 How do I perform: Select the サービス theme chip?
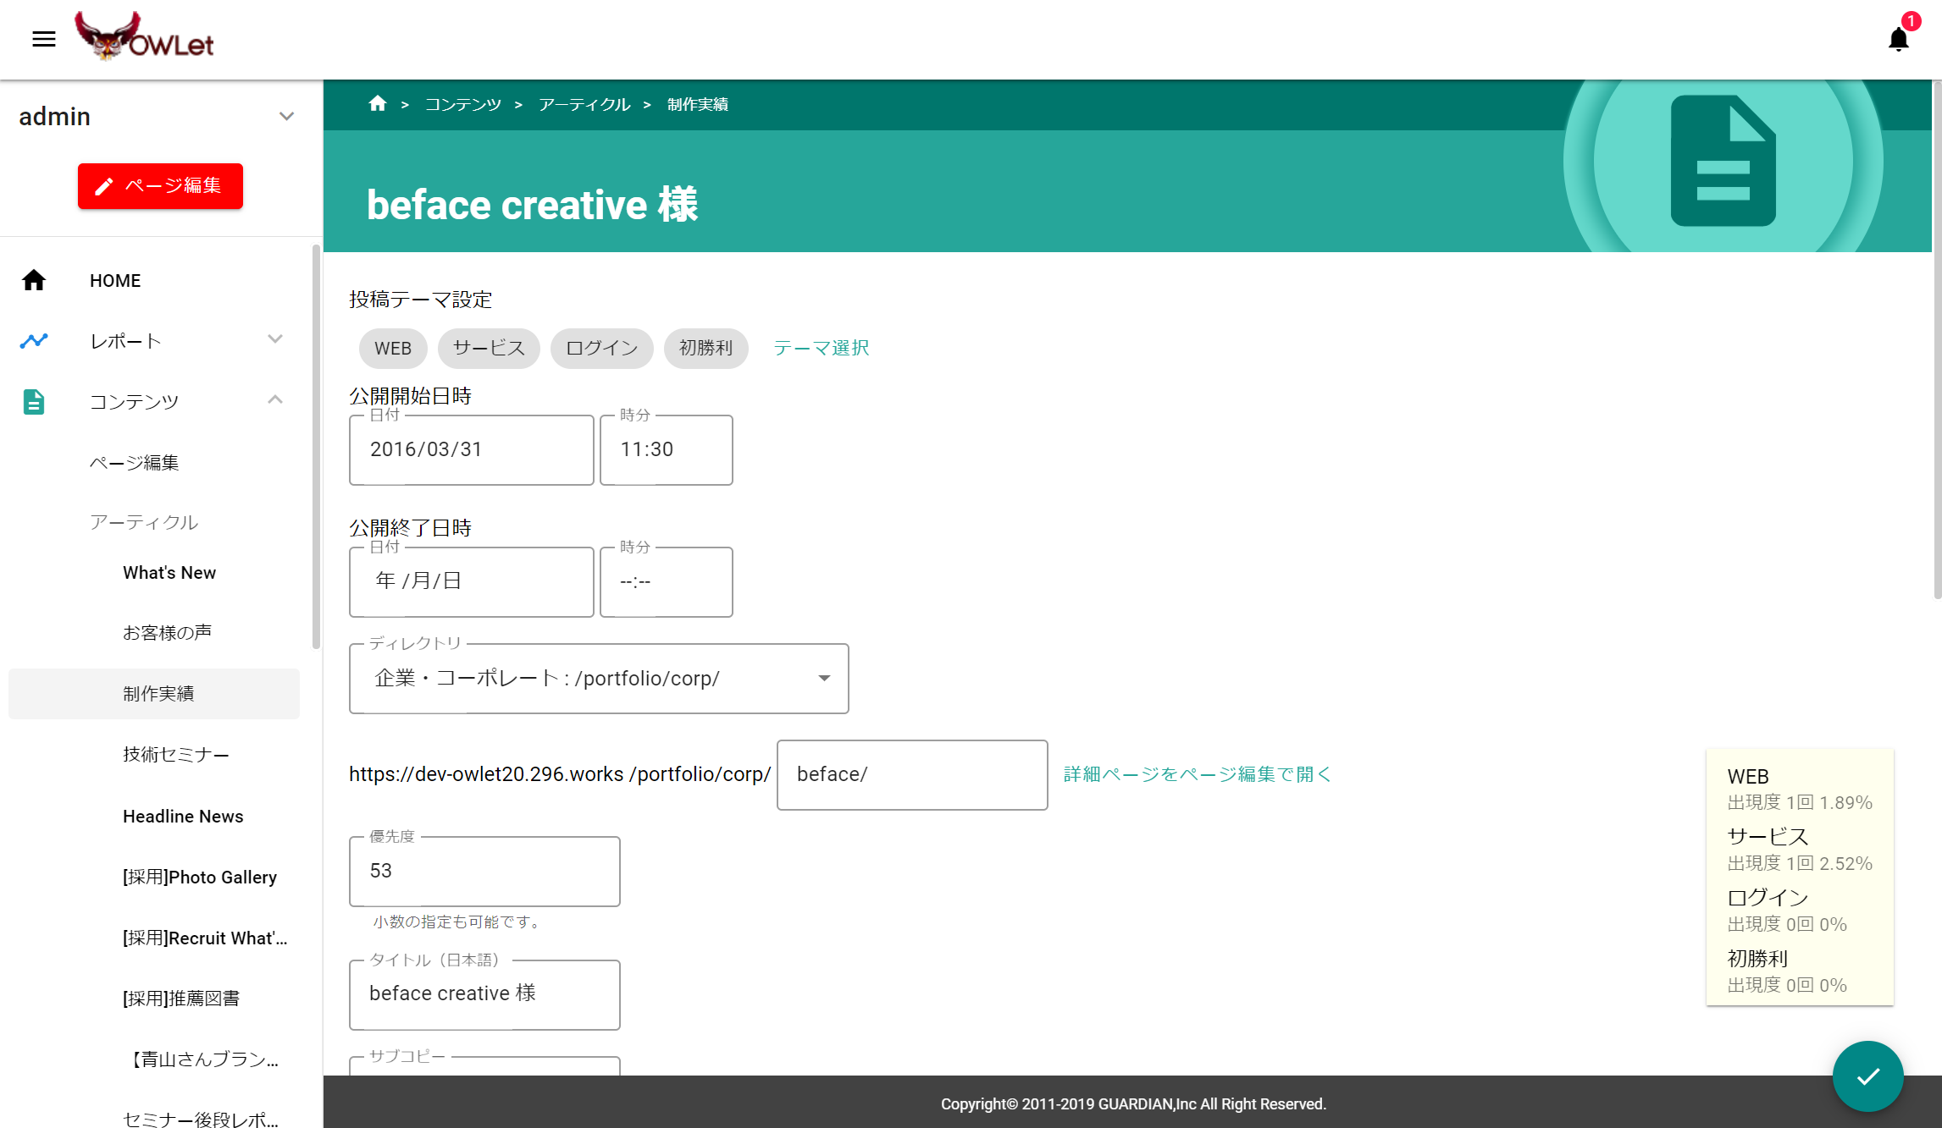(489, 348)
